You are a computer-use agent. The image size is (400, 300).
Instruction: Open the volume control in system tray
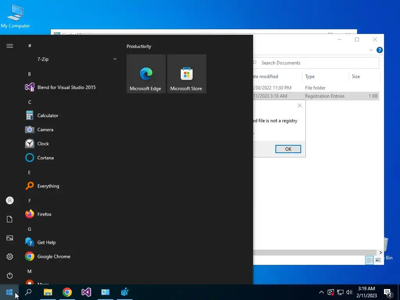(349, 292)
